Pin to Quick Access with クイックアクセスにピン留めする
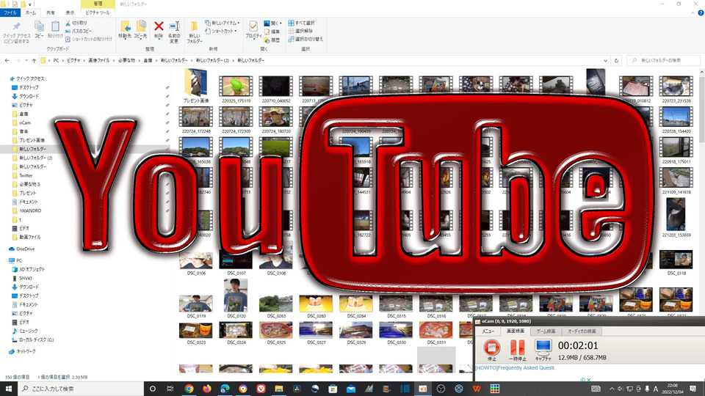 point(17,32)
